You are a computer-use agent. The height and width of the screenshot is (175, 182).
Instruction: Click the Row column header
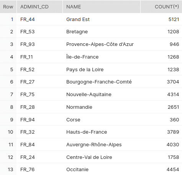pos(8,7)
